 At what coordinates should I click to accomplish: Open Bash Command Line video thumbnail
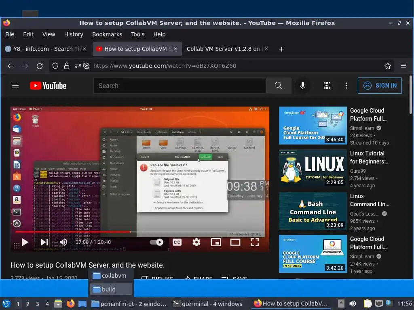[x=313, y=211]
